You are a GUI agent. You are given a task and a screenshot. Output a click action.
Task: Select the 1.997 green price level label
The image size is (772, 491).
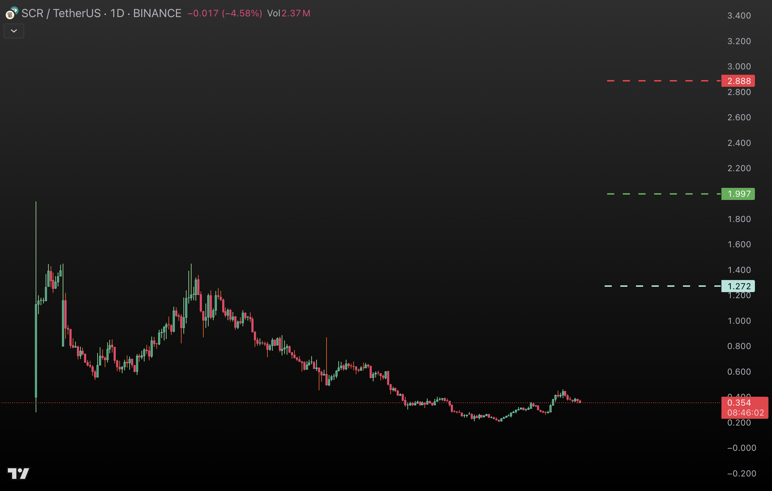pyautogui.click(x=738, y=194)
